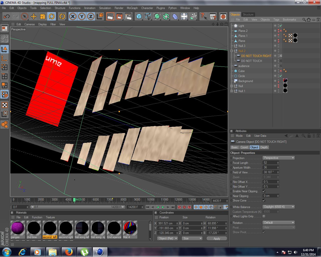Click the Subdivision Surface toolbar icon
Viewport: 321px width, 257px height.
pyautogui.click(x=157, y=16)
